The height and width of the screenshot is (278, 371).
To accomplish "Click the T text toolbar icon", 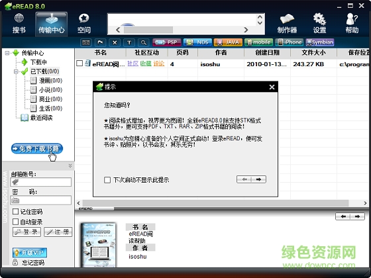I will (x=129, y=42).
